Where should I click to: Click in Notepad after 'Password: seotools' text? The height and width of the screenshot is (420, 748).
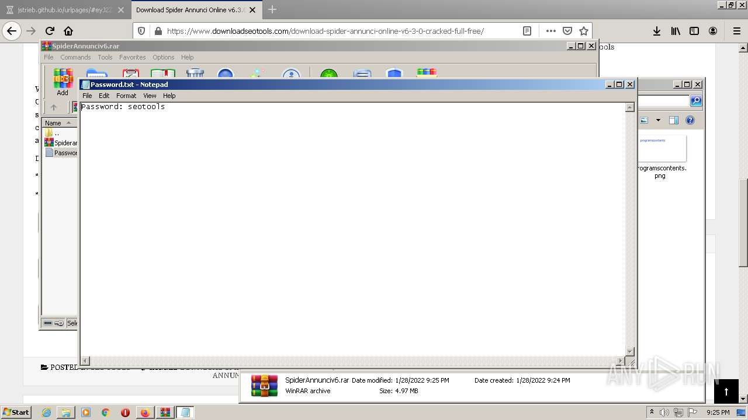tap(166, 107)
